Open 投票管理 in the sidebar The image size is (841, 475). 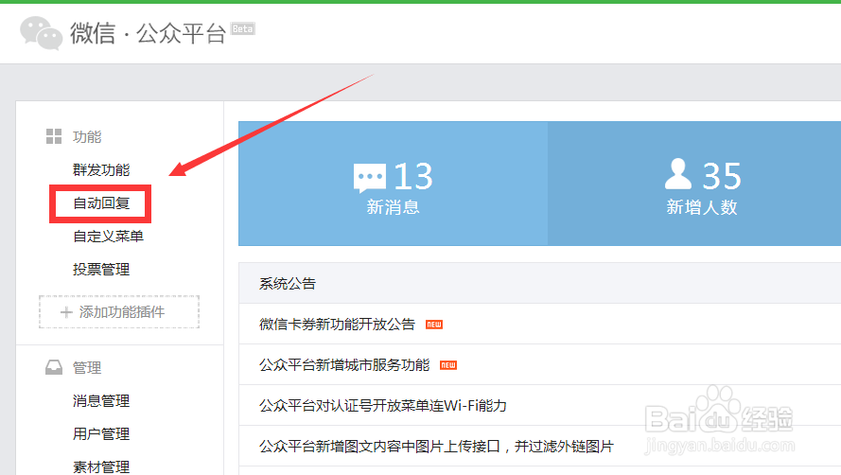click(x=101, y=270)
